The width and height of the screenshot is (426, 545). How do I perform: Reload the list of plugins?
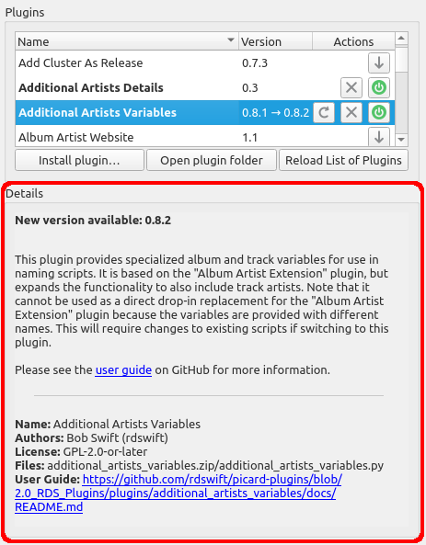tap(343, 160)
